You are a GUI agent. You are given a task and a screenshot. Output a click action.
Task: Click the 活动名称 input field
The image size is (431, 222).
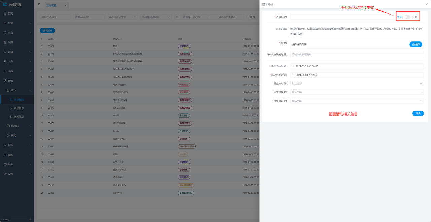[342, 17]
